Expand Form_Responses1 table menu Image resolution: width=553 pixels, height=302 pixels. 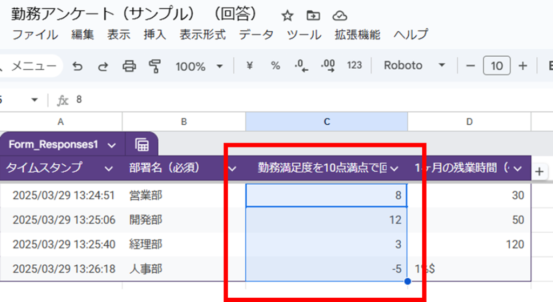coord(112,145)
